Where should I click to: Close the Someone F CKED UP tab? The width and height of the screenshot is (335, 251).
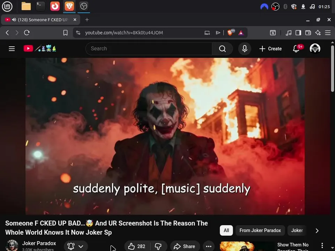[x=75, y=20]
